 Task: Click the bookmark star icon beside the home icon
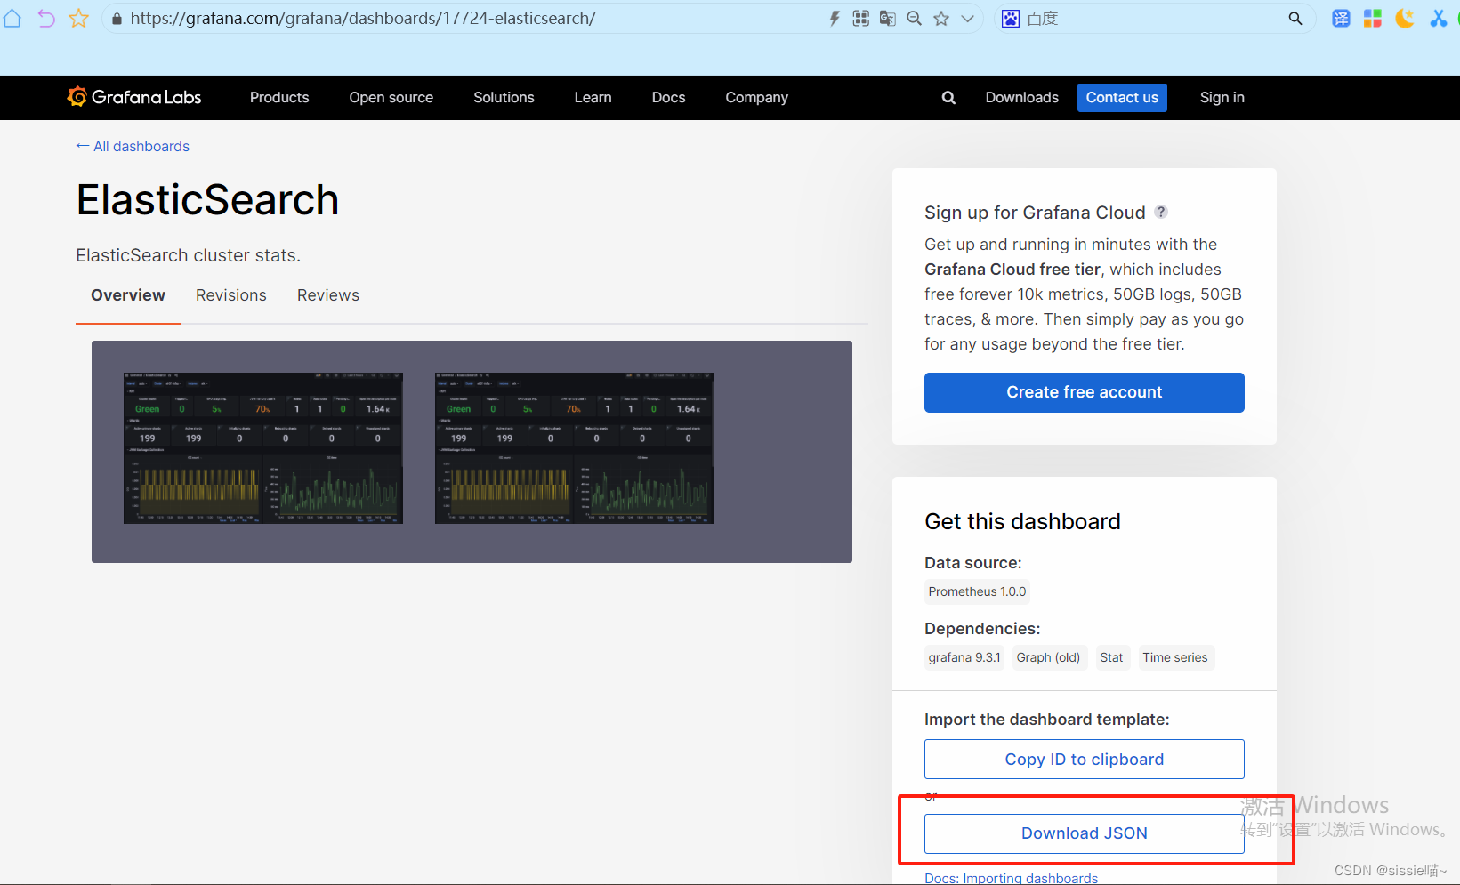[x=79, y=19]
